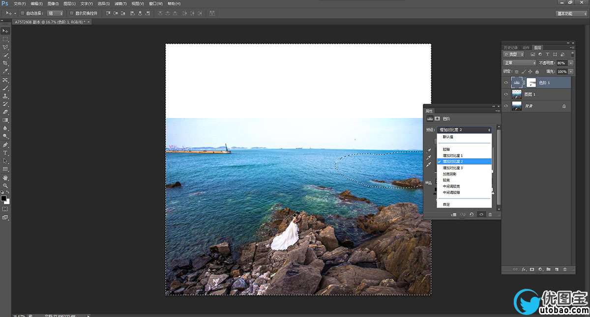Image resolution: width=590 pixels, height=317 pixels.
Task: Select the Path Selection tool
Action: 5,161
